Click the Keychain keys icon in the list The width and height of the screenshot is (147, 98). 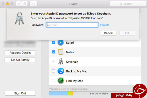coord(61,61)
